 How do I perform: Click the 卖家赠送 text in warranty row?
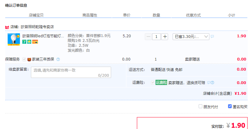tap(193, 59)
